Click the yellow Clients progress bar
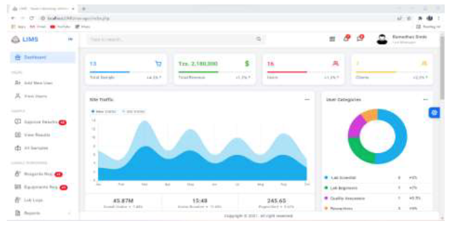Screen dimensions: 454x229 pyautogui.click(x=375, y=72)
